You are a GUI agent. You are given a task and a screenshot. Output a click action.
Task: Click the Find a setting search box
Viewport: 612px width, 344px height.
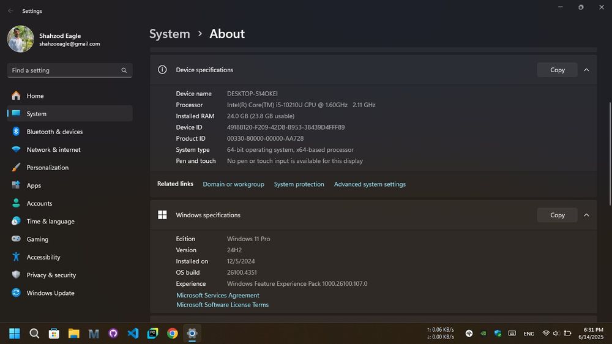(70, 70)
